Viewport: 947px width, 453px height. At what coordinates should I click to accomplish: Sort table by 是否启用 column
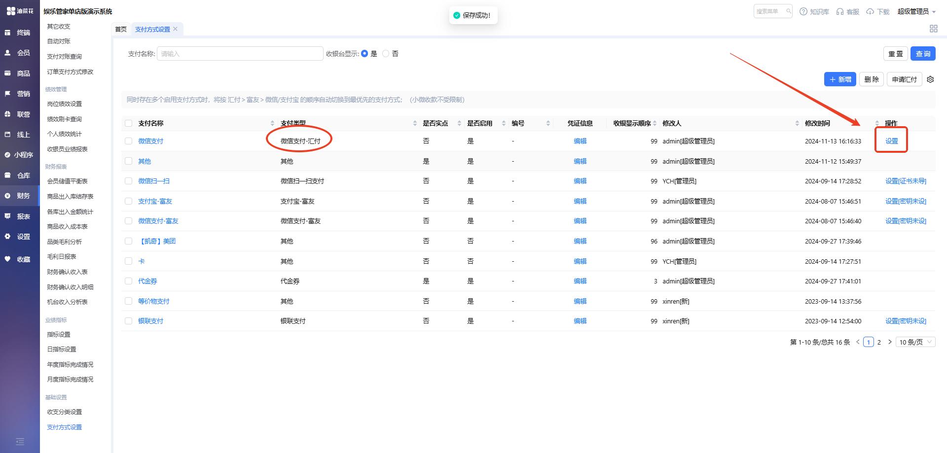pyautogui.click(x=504, y=123)
